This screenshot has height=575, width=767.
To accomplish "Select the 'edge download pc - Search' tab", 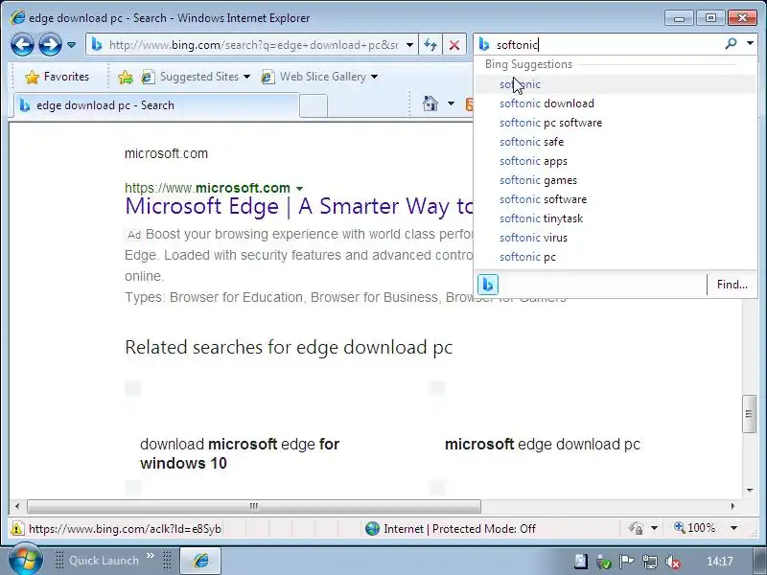I will click(155, 105).
